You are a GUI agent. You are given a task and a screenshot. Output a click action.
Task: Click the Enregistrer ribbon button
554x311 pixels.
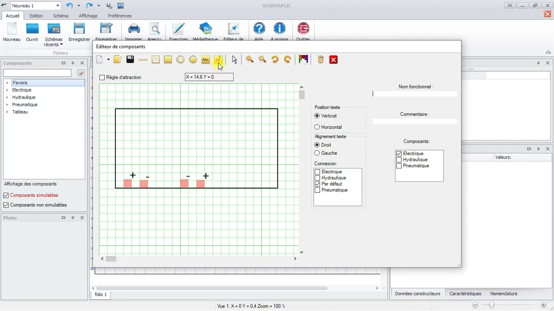pos(79,32)
